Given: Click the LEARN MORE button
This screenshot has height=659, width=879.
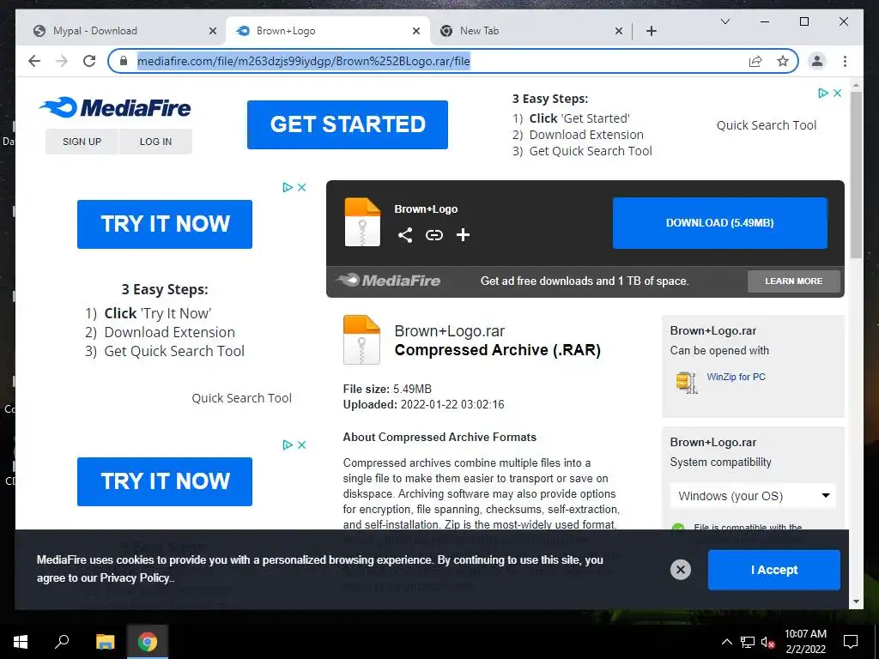Looking at the screenshot, I should coord(794,281).
